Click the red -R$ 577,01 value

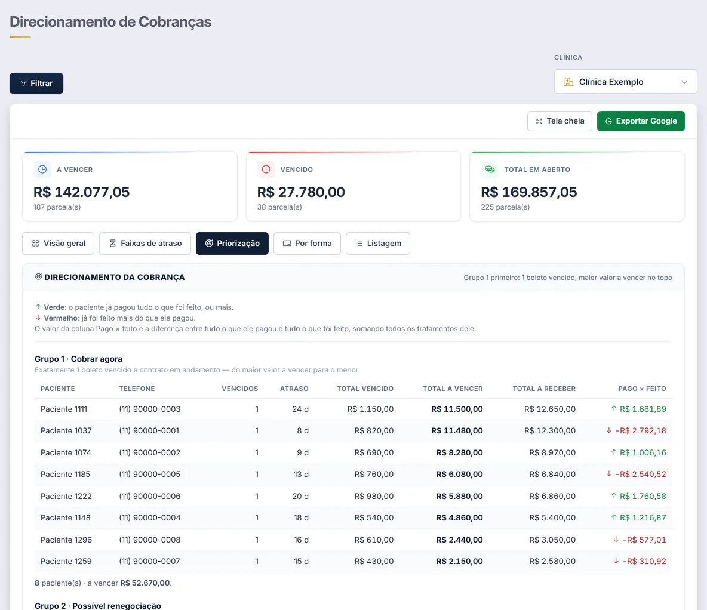coord(644,540)
